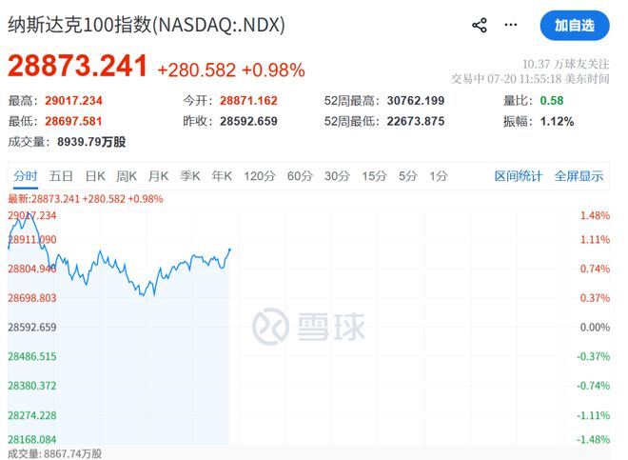Select the 15分 interval tab

(x=375, y=176)
